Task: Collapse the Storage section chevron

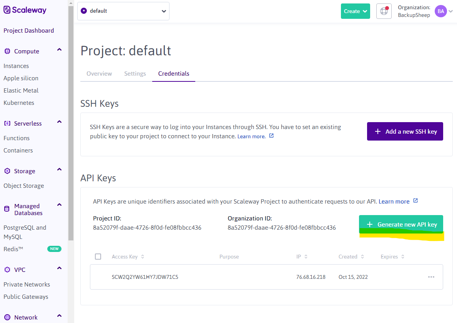Action: coord(59,169)
